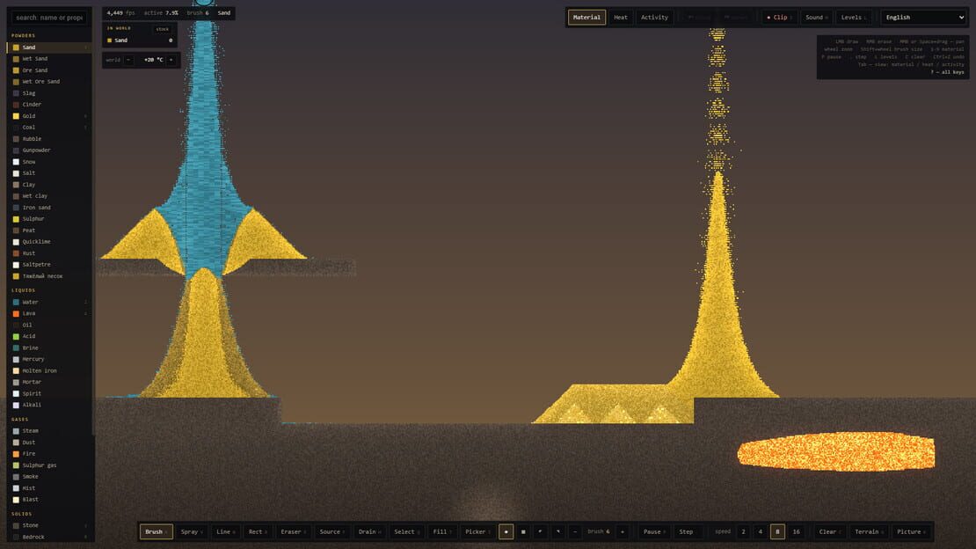The height and width of the screenshot is (549, 976).
Task: Select Molten iron liquid
Action: [49, 370]
